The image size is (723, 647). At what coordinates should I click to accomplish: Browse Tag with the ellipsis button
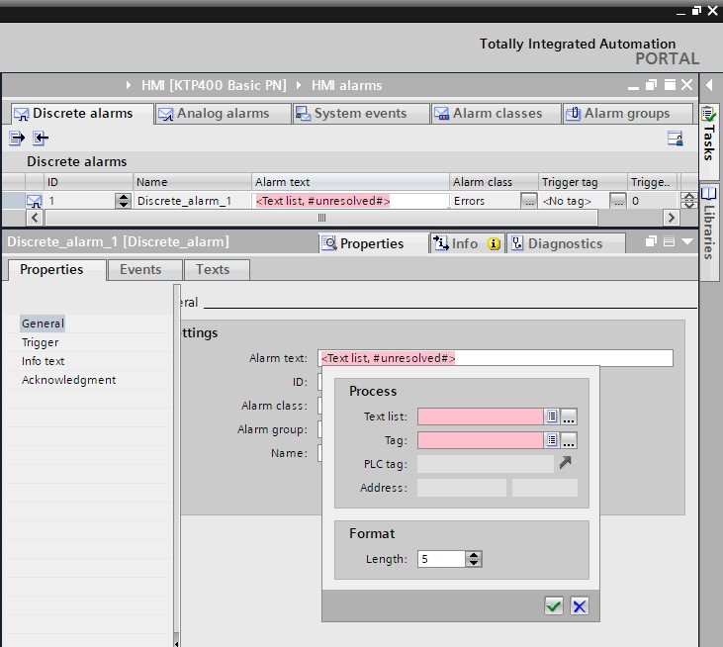569,440
